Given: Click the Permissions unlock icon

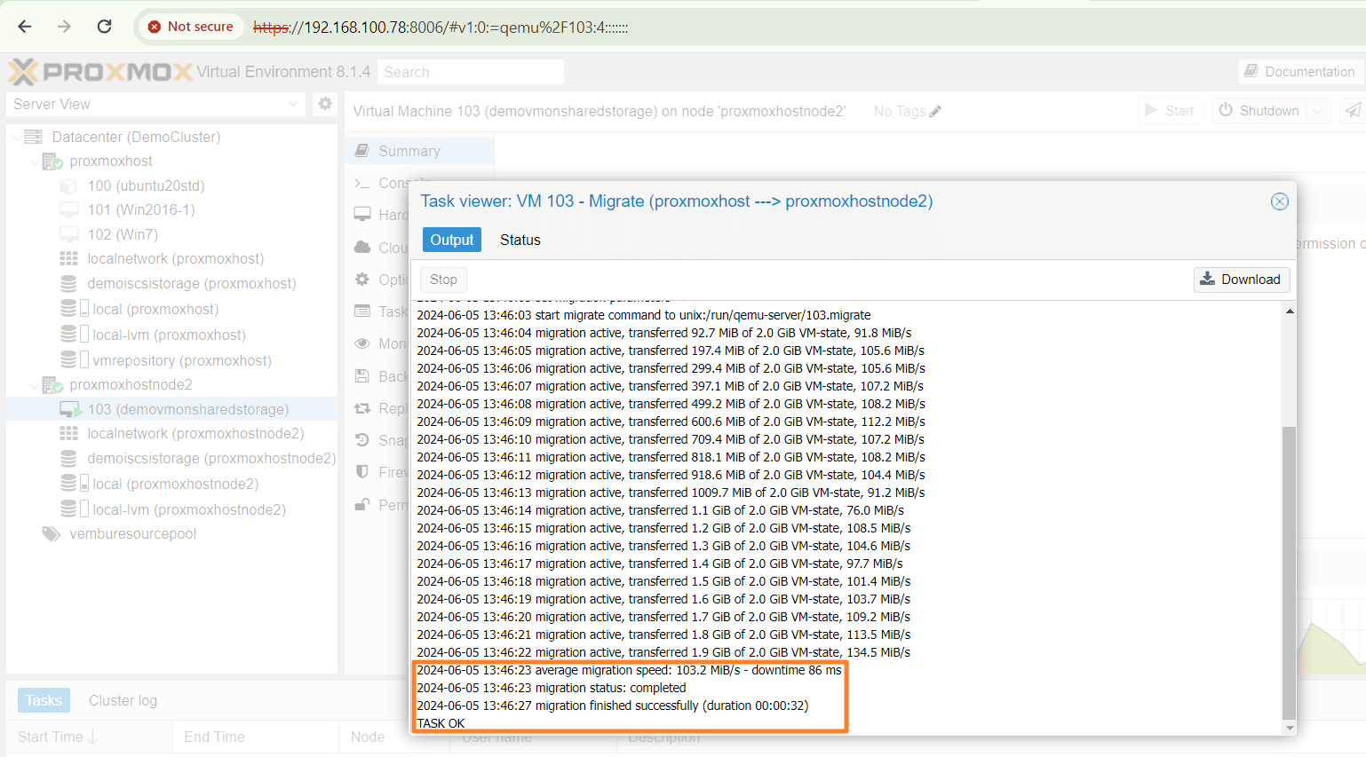Looking at the screenshot, I should tap(362, 504).
